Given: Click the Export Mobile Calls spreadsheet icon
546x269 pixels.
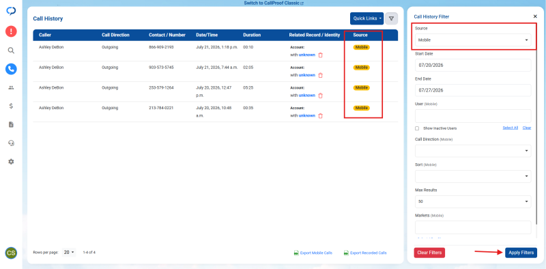Looking at the screenshot, I should pos(296,253).
